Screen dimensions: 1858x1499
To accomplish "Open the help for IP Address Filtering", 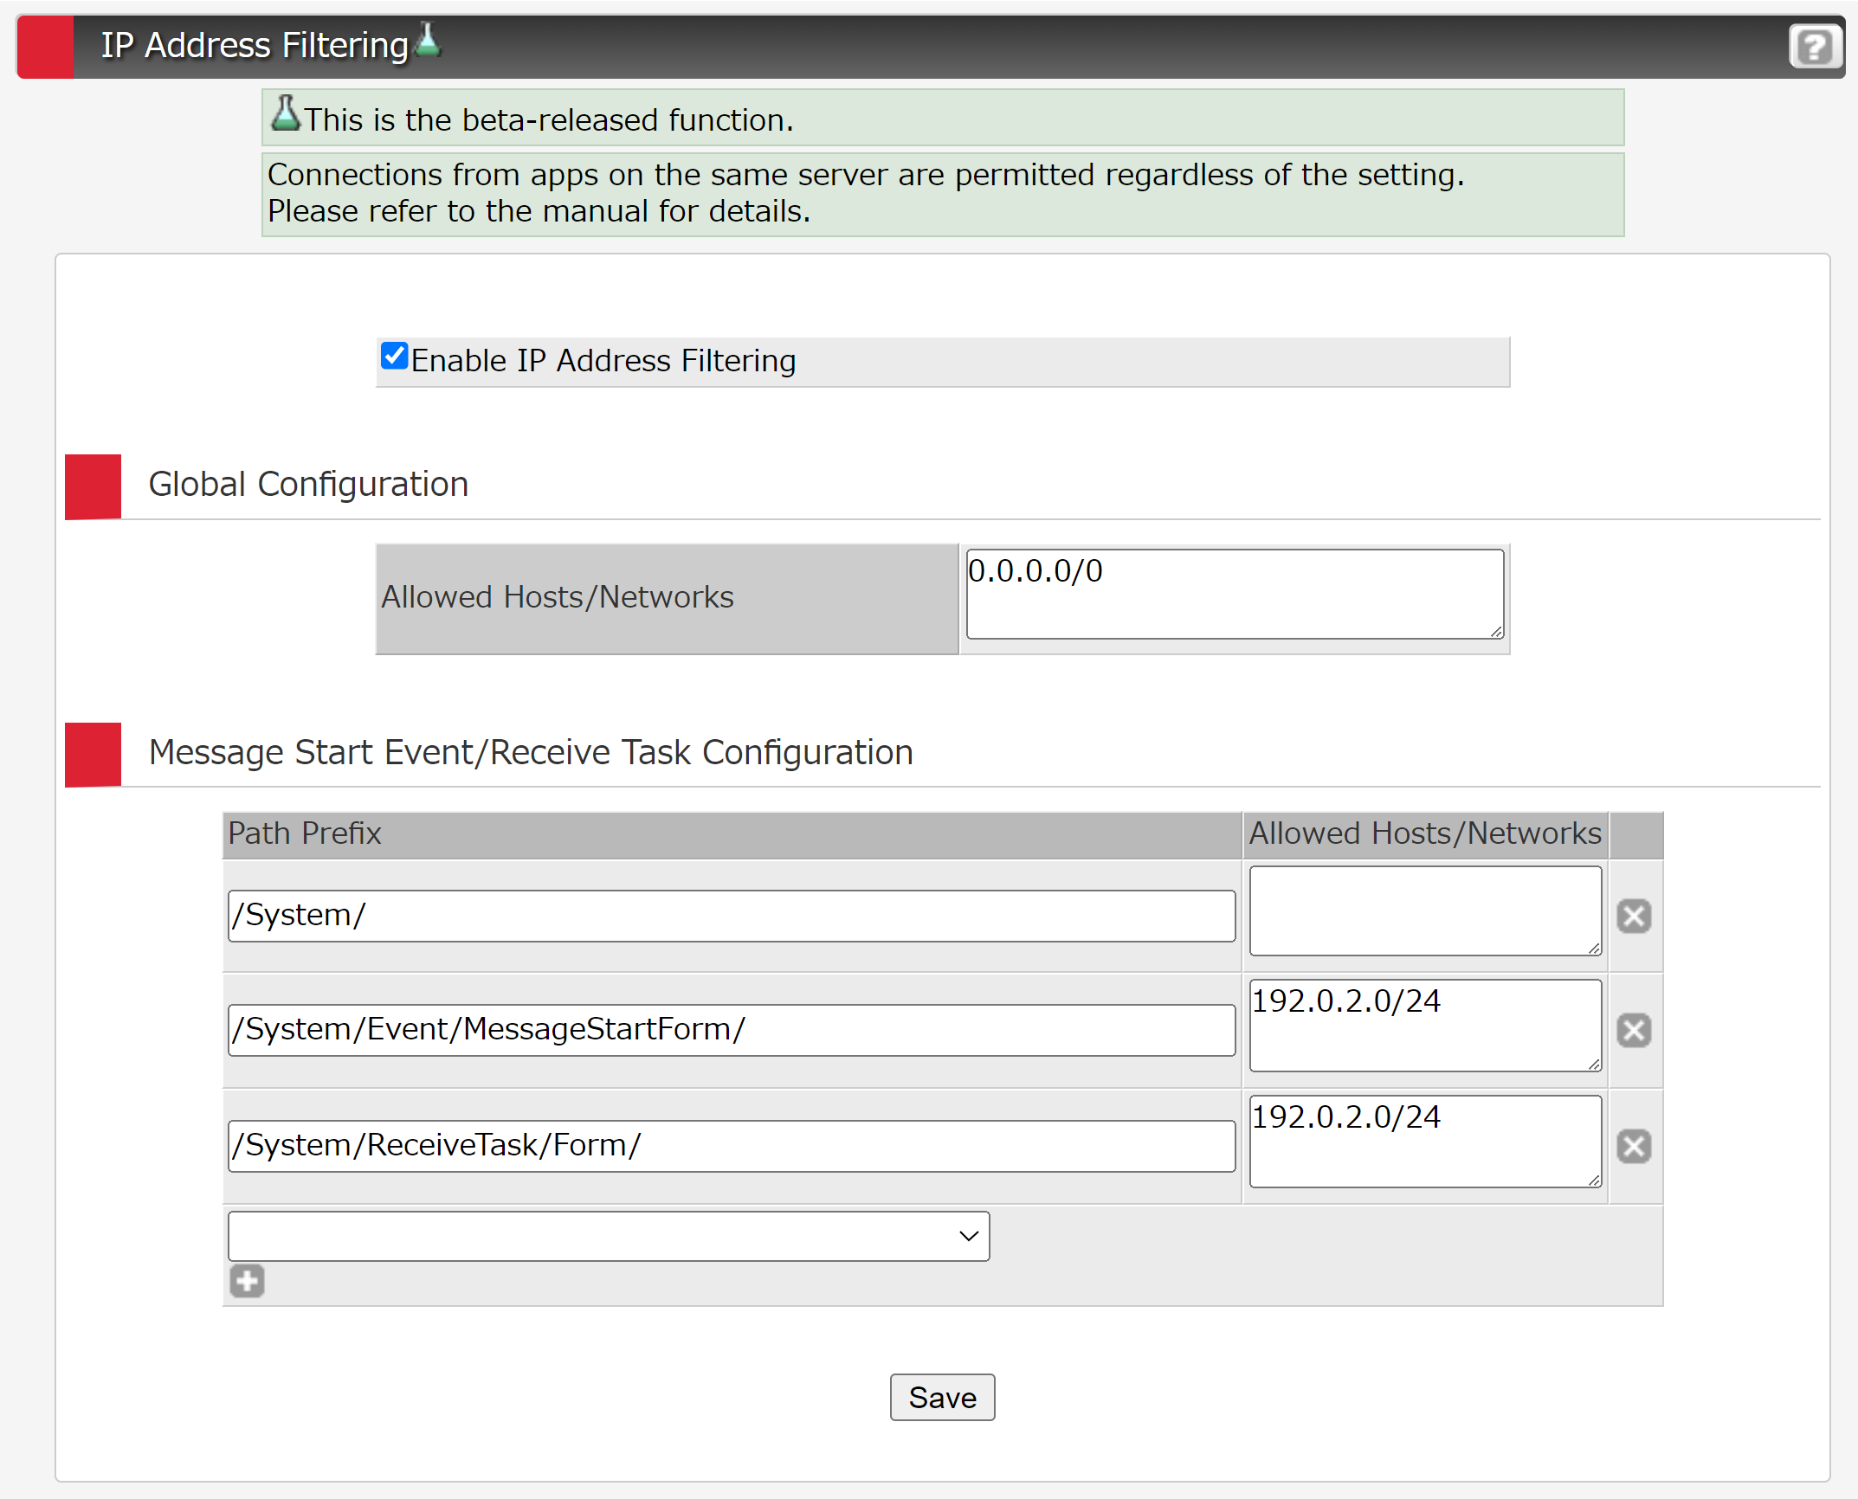I will 1814,47.
